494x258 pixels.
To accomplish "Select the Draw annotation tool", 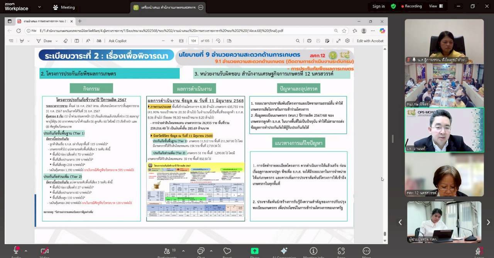I will click(x=48, y=40).
